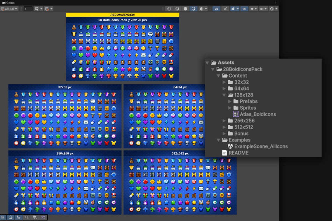The image size is (332, 221).
Task: Expand the Bonus folder
Action: point(224,133)
